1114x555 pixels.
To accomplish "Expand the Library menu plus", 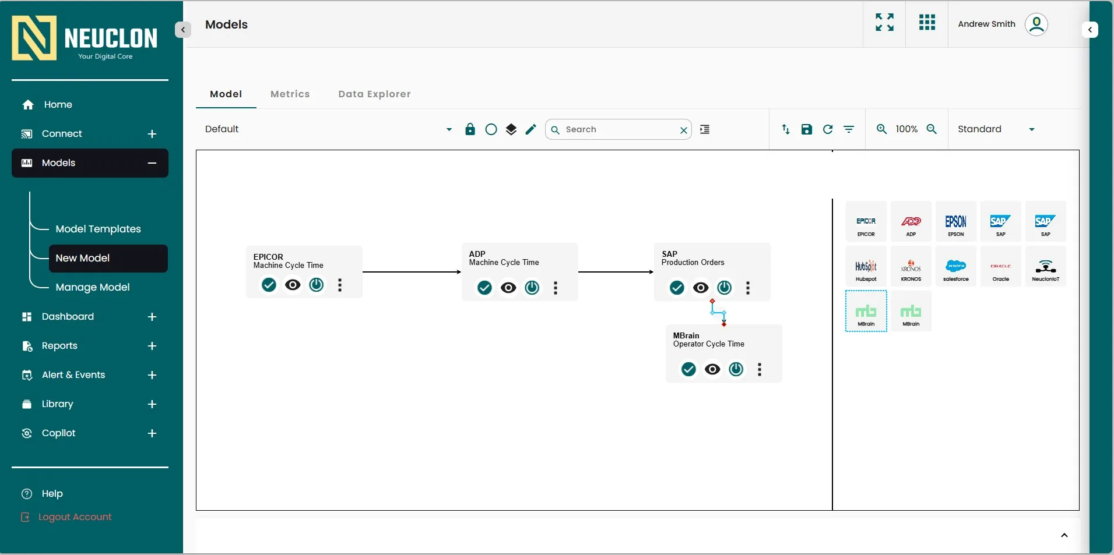I will coord(152,404).
